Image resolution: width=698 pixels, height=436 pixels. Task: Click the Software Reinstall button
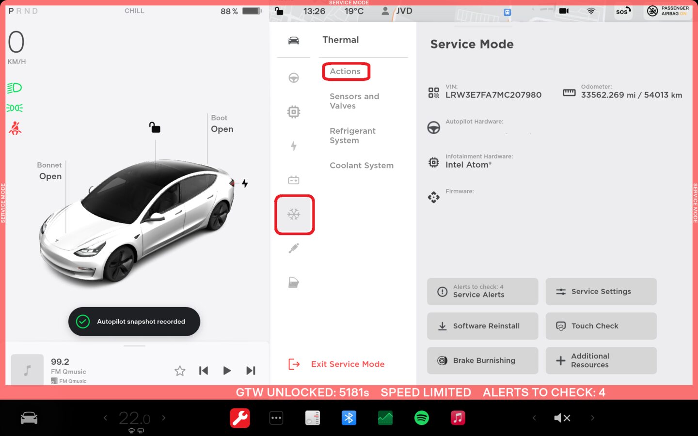[x=482, y=326]
